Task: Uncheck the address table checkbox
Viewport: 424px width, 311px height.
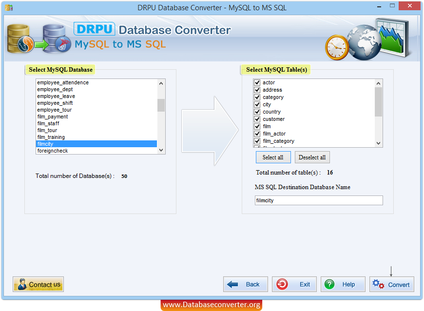Action: pos(257,90)
